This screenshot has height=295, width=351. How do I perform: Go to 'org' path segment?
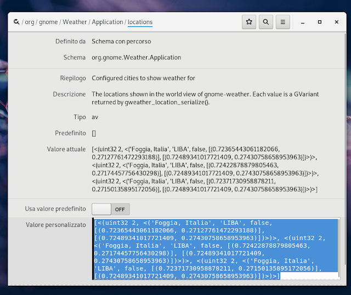point(30,22)
